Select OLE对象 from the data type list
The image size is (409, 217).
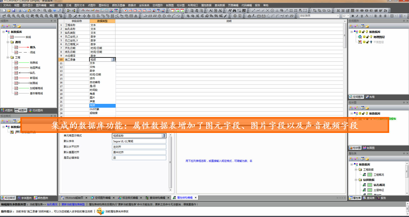point(102,109)
